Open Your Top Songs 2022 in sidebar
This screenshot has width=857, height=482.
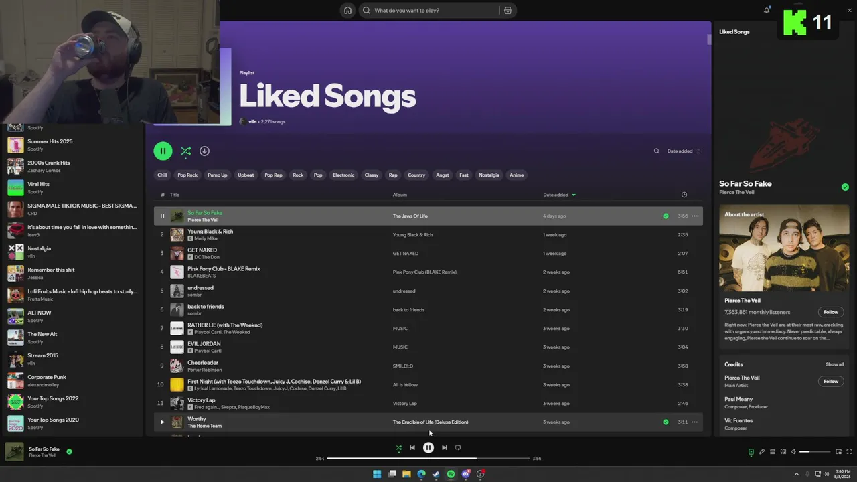(x=72, y=402)
